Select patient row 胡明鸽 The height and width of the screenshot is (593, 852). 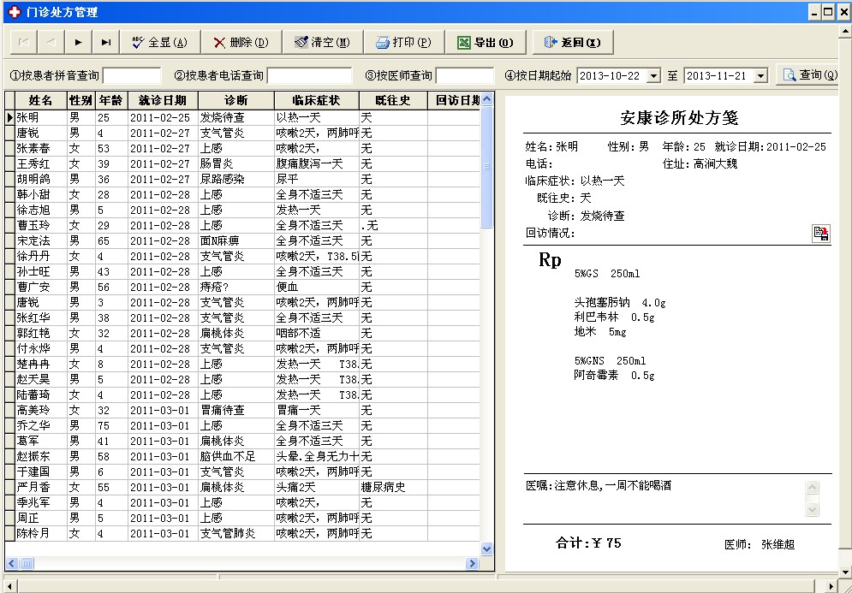[x=242, y=179]
